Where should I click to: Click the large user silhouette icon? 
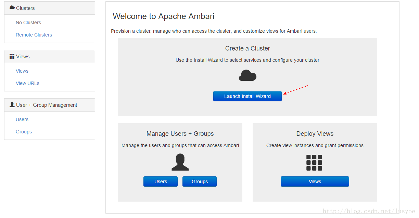tap(180, 162)
